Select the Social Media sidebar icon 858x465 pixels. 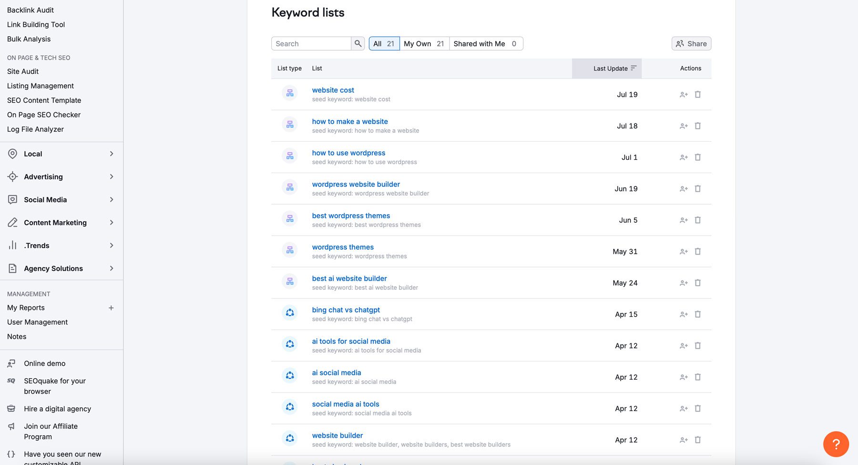(12, 199)
